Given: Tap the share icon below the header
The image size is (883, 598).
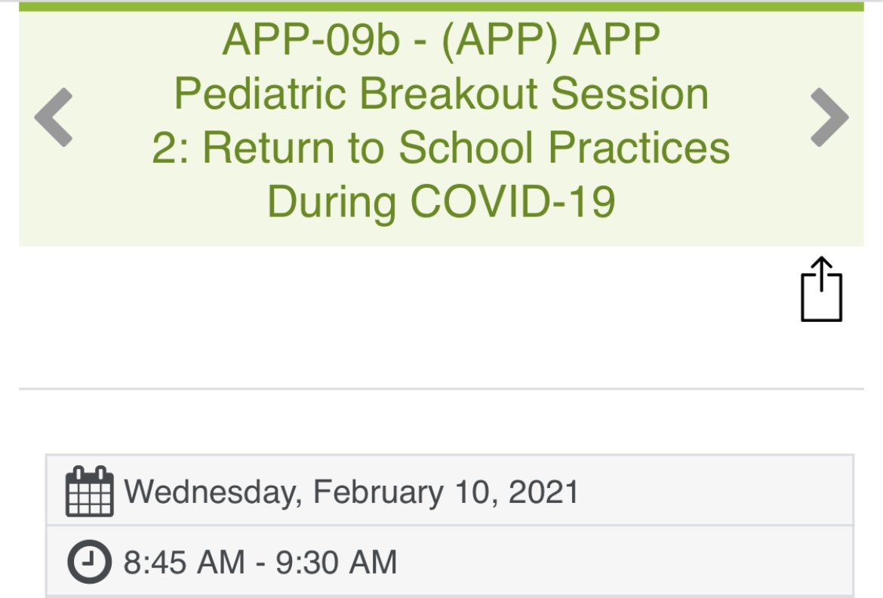Looking at the screenshot, I should point(822,289).
